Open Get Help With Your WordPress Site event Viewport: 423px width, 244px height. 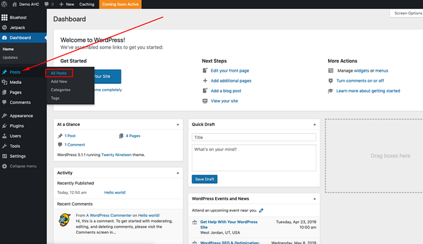tap(229, 225)
